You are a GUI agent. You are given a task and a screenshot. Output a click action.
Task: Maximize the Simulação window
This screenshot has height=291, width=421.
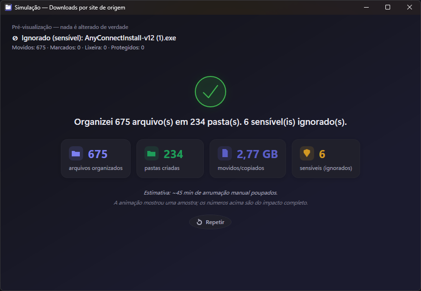388,7
